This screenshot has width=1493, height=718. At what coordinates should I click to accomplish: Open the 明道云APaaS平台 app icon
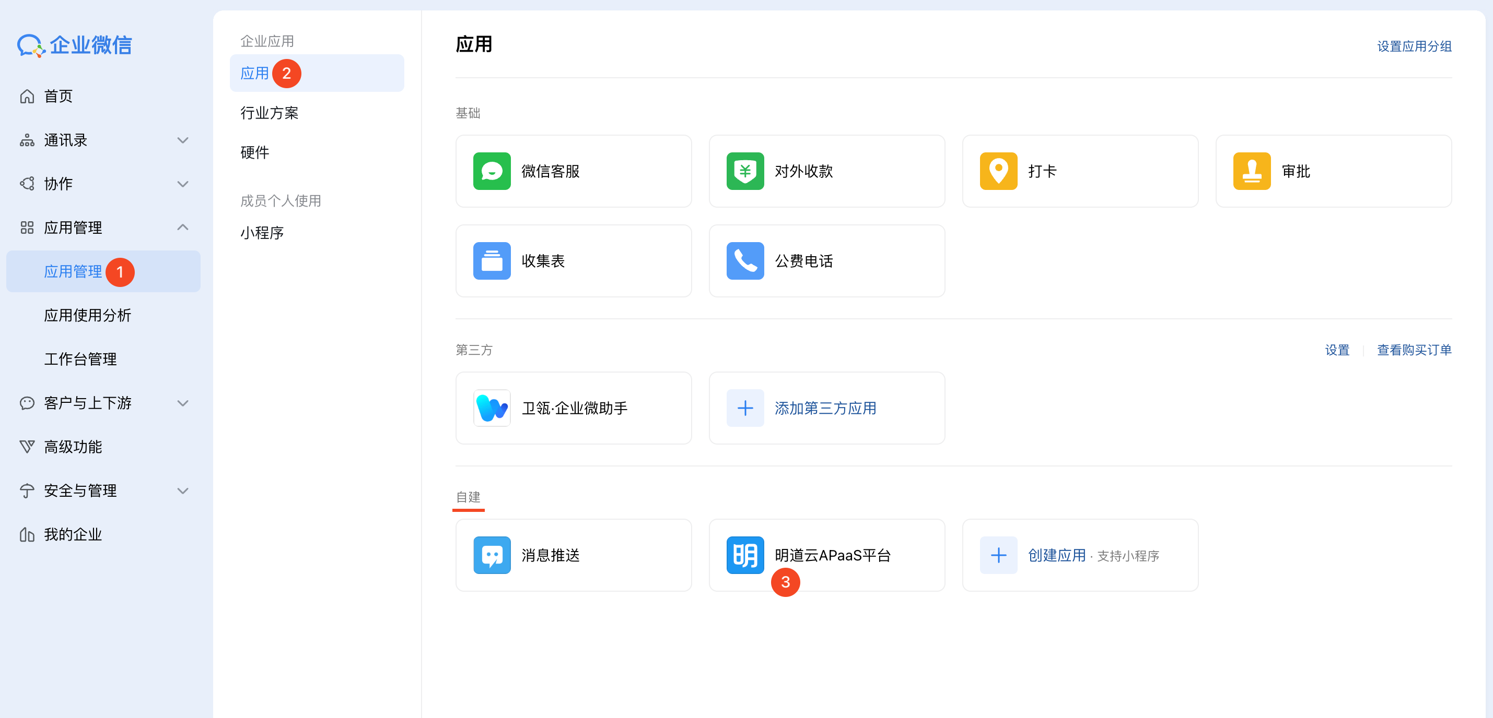coord(745,555)
